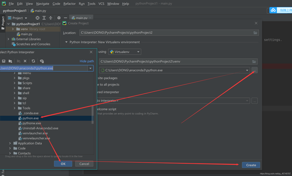This screenshot has height=176, width=292.
Task: Click Cancel in Select Python Interpreter dialog
Action: pos(84,164)
